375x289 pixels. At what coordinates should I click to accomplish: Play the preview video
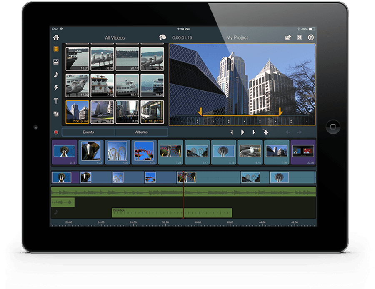pos(243,132)
